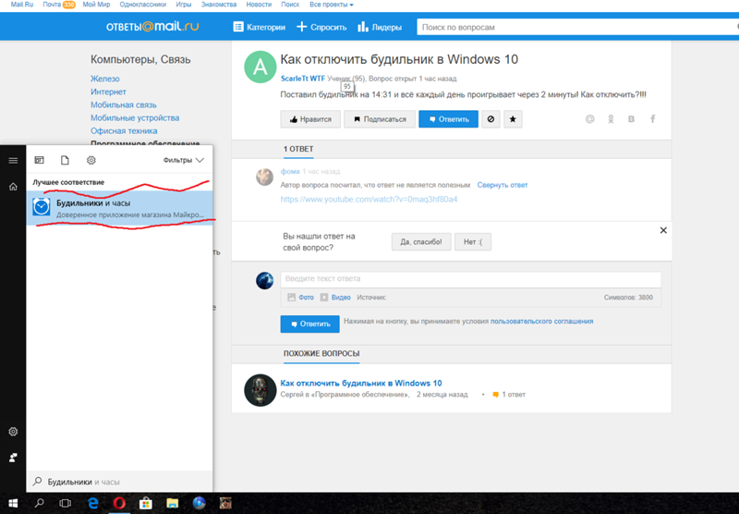739x514 pixels.
Task: Open Microsoft Store from taskbar
Action: click(x=146, y=503)
